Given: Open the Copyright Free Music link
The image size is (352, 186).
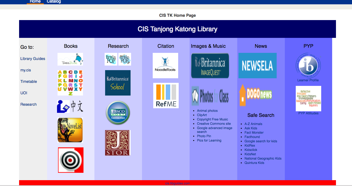Looking at the screenshot, I should coord(213,119).
